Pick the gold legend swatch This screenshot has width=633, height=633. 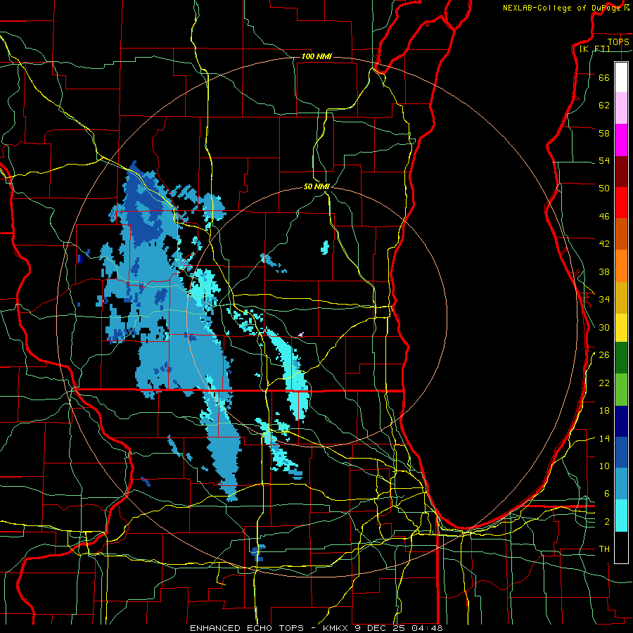[621, 298]
